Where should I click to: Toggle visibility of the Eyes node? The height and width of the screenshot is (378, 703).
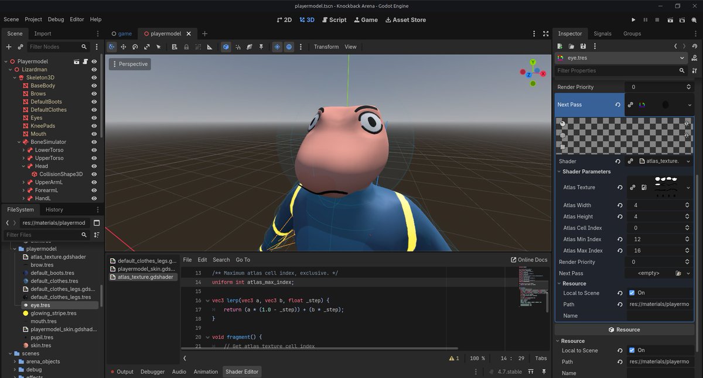(94, 118)
